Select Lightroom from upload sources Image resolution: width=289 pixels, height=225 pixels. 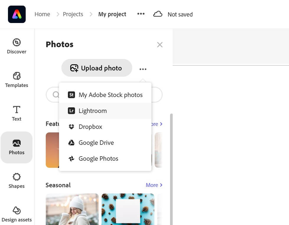coord(93,111)
